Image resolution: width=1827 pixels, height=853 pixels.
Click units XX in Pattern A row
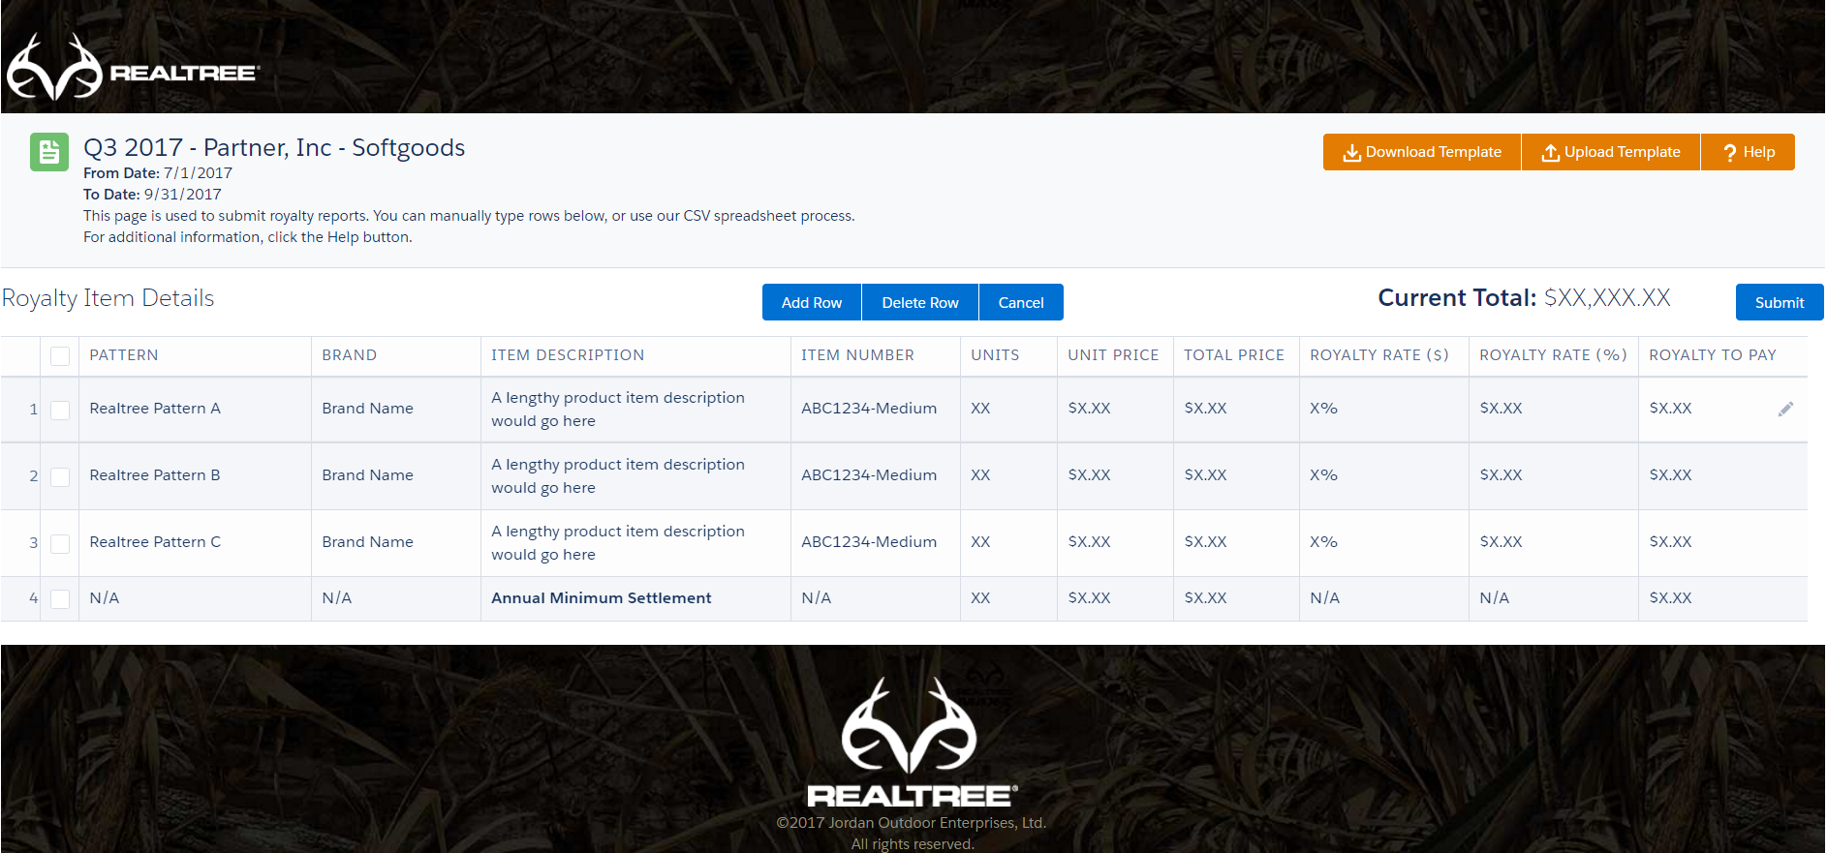click(x=980, y=409)
